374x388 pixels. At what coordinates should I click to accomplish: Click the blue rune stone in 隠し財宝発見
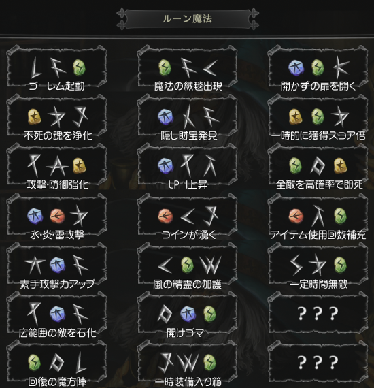pyautogui.click(x=165, y=116)
